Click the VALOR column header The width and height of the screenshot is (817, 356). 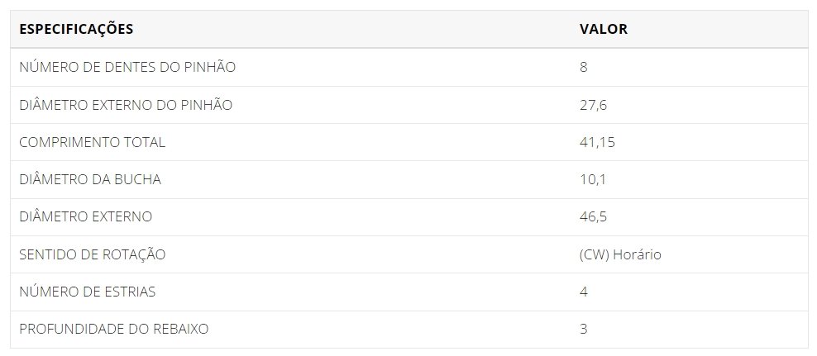(604, 29)
